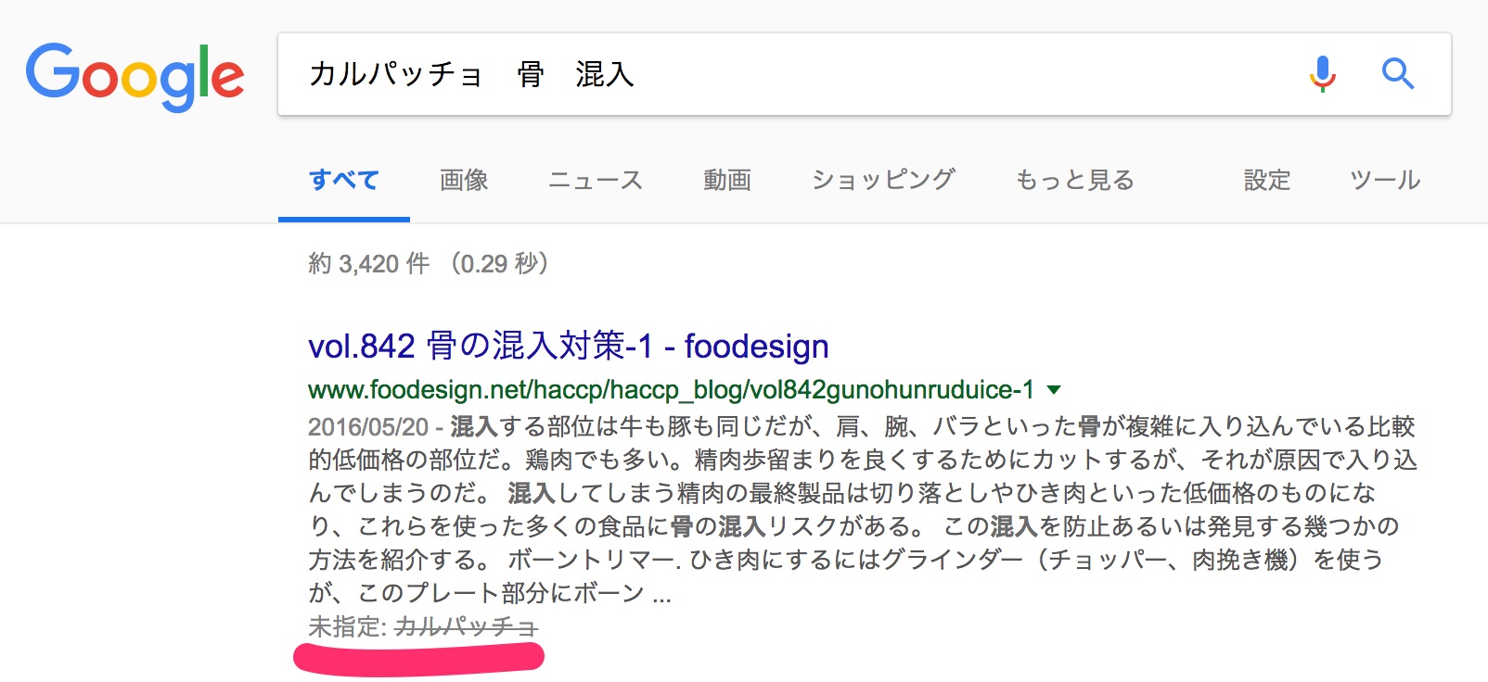
Task: Expand the arrow next to result URL
Action: pyautogui.click(x=1054, y=390)
